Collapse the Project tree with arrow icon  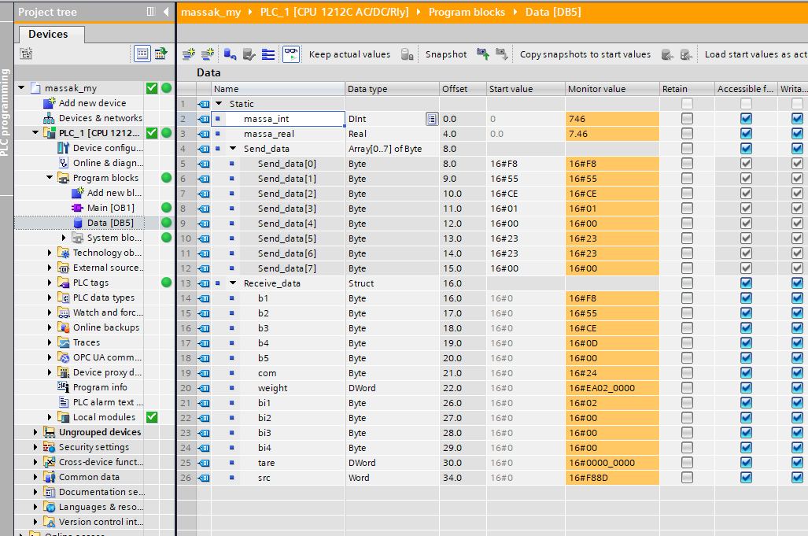point(166,12)
